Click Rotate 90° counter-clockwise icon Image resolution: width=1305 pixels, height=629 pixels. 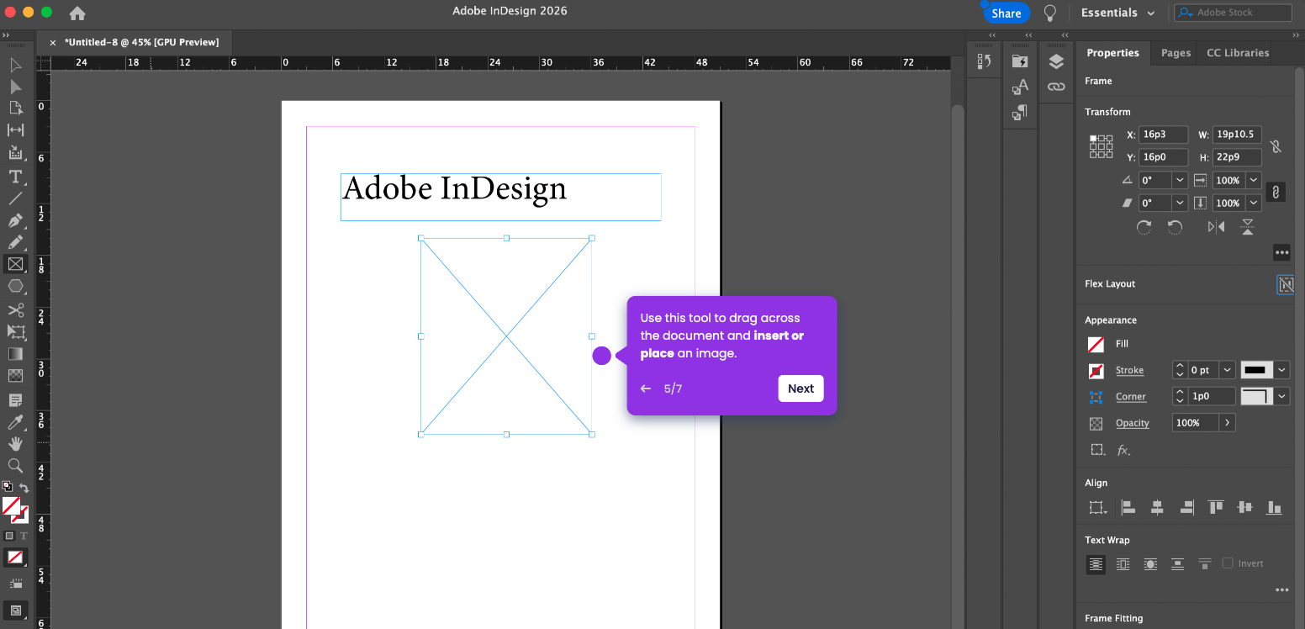(x=1176, y=227)
